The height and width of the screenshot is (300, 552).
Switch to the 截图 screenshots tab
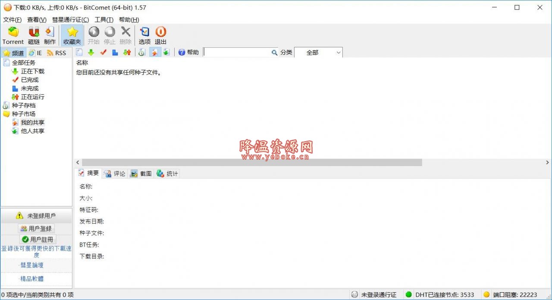point(141,173)
